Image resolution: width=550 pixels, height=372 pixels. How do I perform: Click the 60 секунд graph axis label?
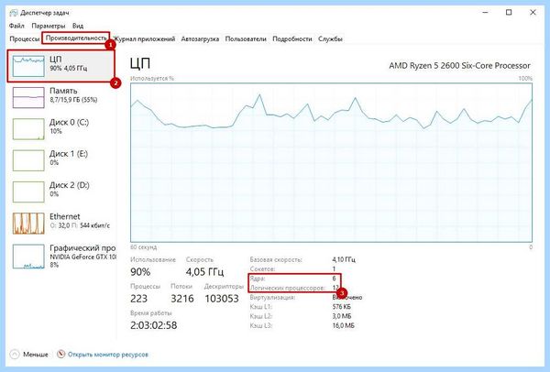(x=144, y=247)
